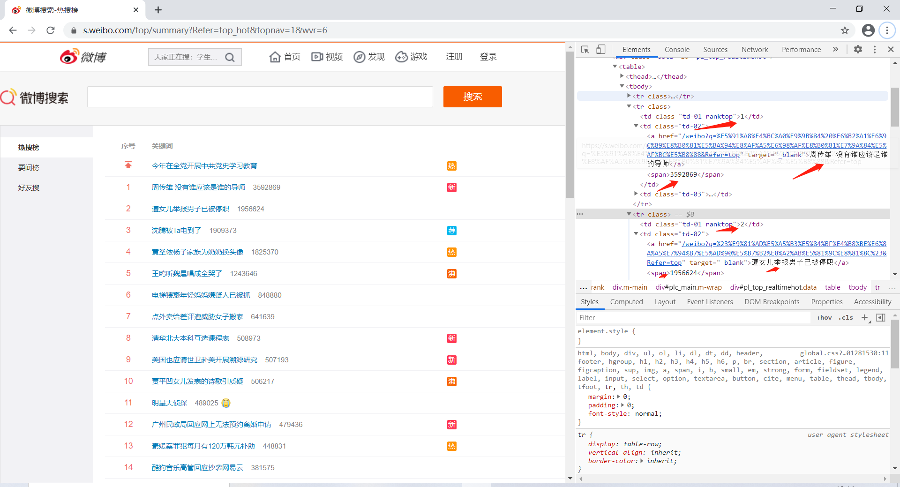Open the Chrome three-dot menu
Screen dimensions: 900x487
887,30
